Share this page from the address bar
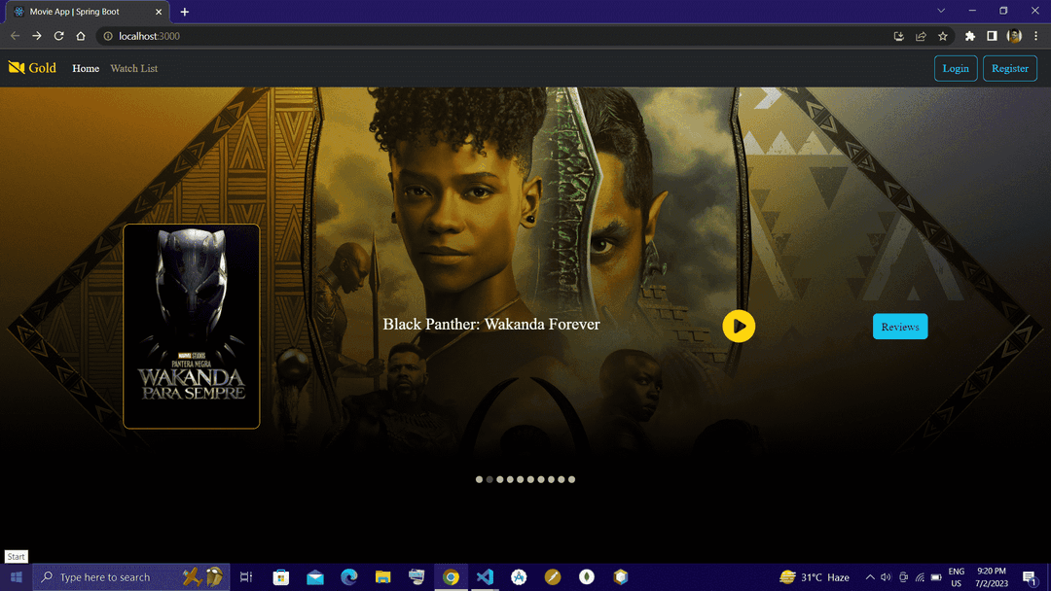1051x591 pixels. (921, 36)
